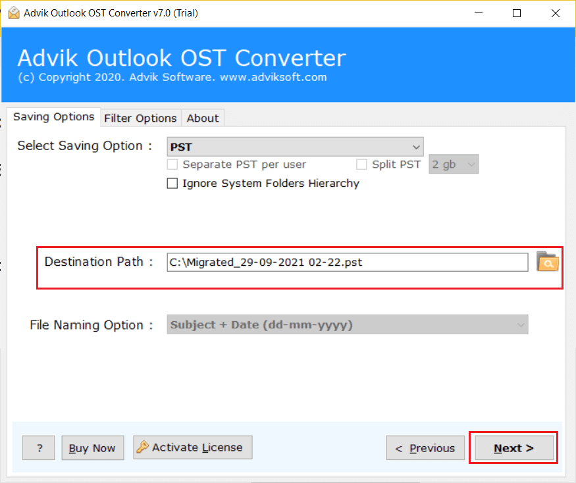Enable the Split PST checkbox
Image resolution: width=576 pixels, height=483 pixels.
point(361,165)
